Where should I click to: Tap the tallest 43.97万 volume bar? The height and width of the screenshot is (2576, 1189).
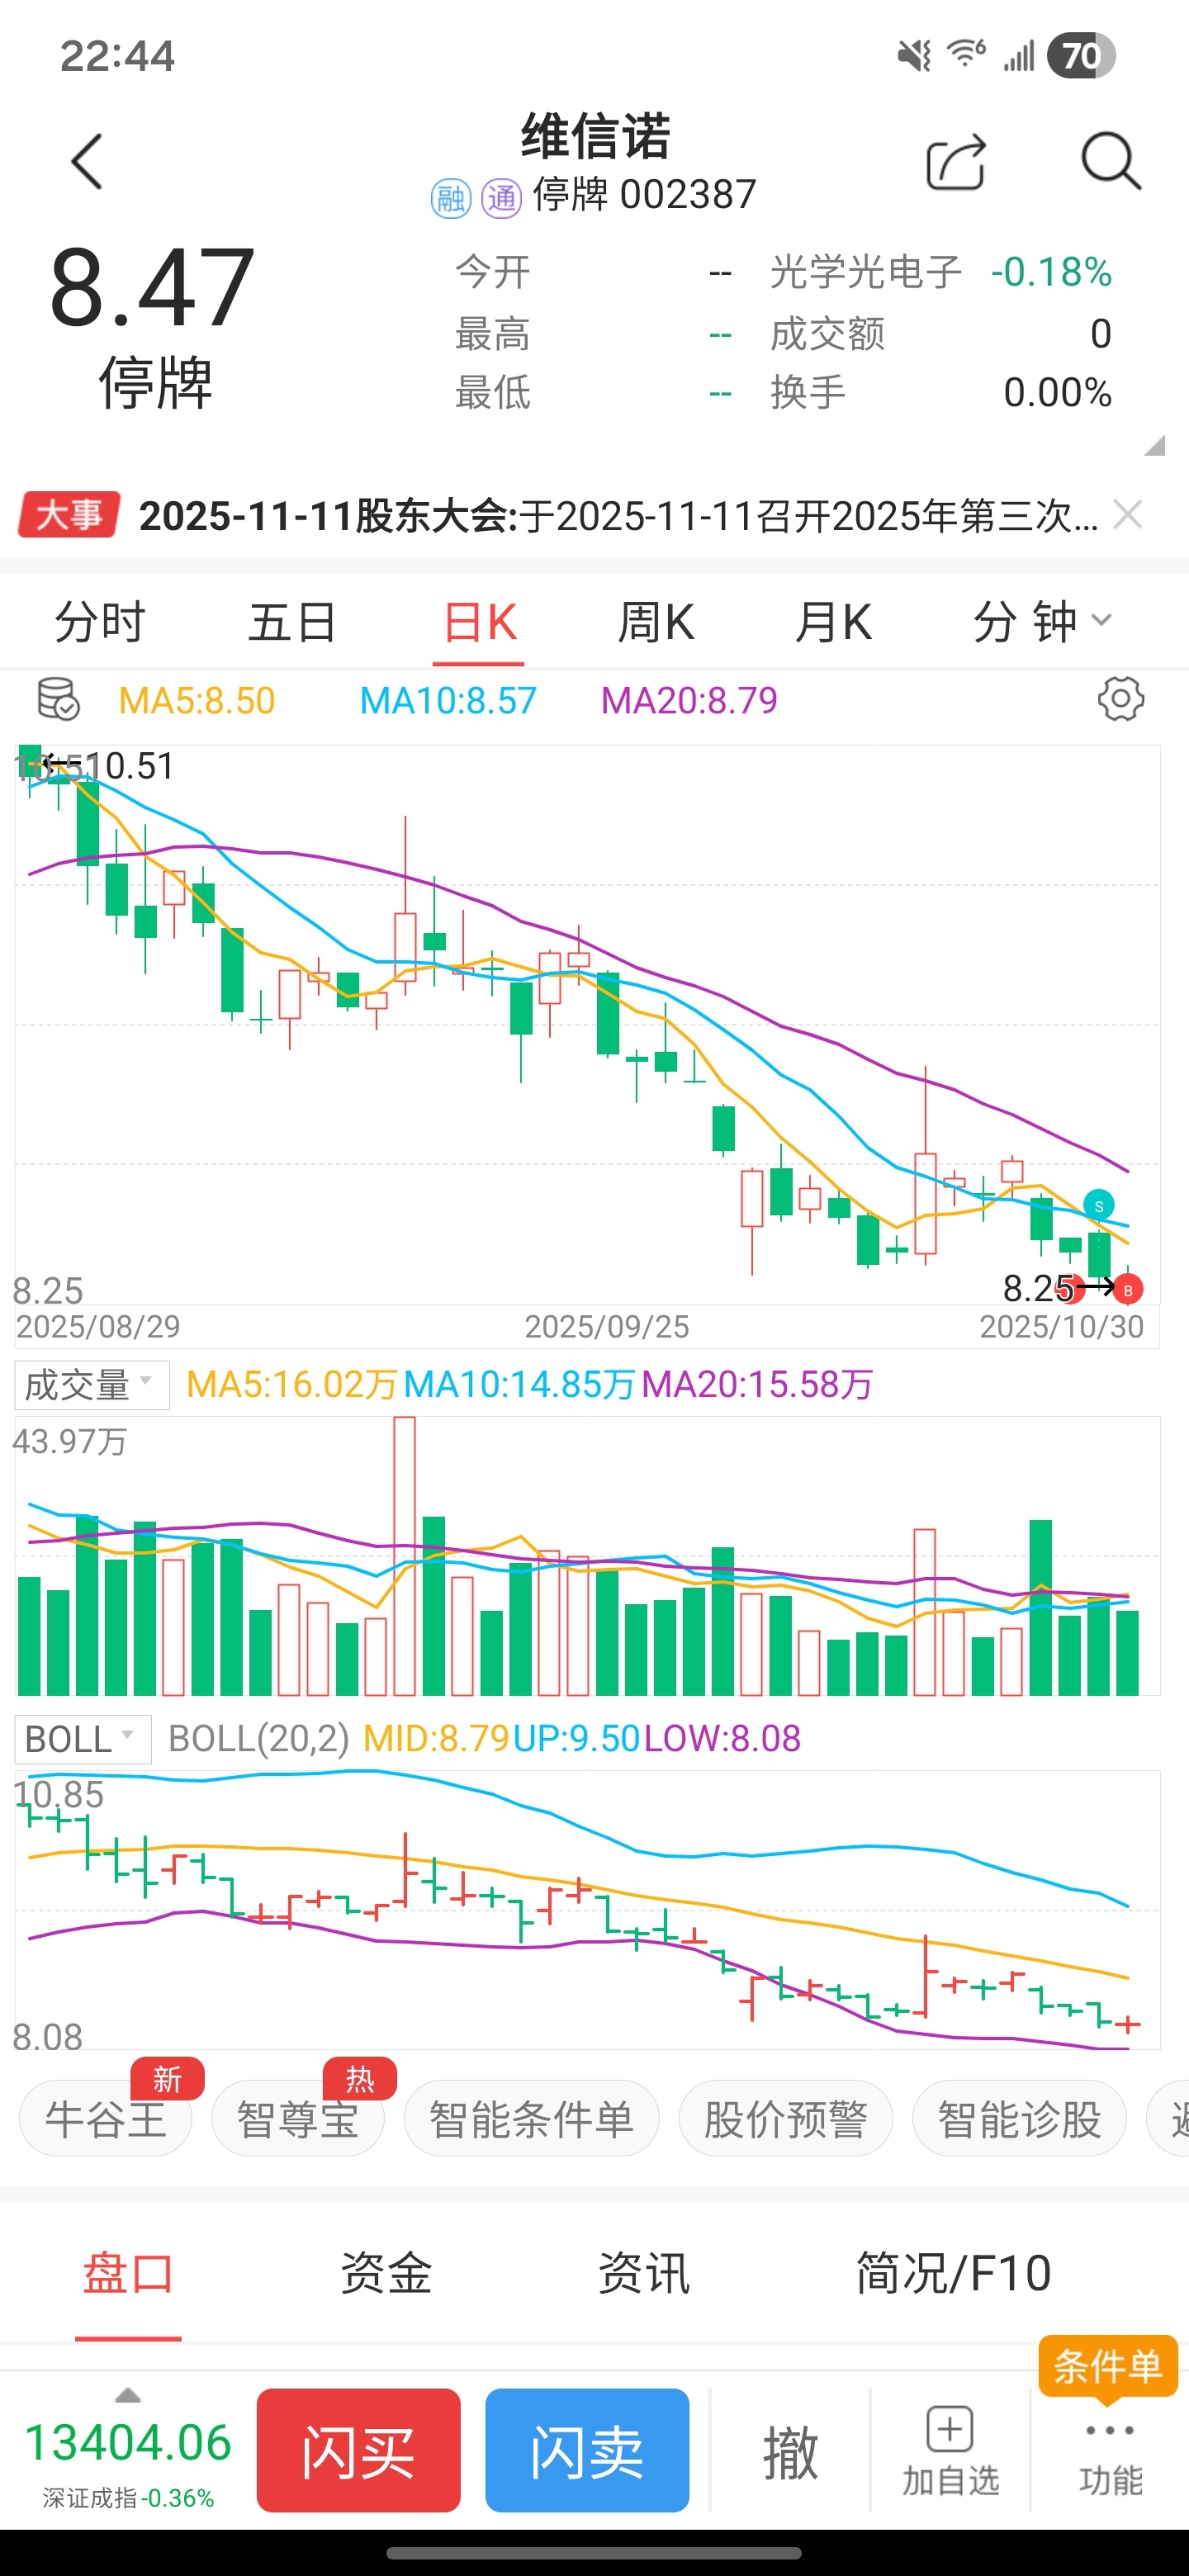coord(404,1555)
